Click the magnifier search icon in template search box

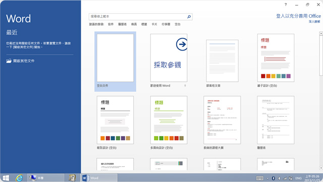pyautogui.click(x=189, y=17)
